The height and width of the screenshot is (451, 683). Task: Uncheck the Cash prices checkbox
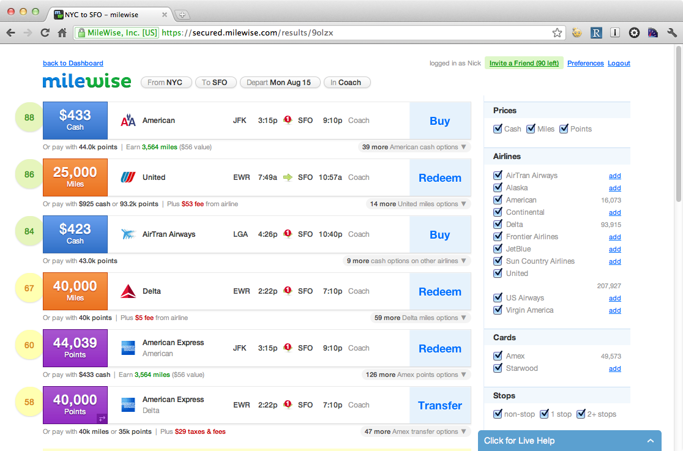pyautogui.click(x=498, y=129)
